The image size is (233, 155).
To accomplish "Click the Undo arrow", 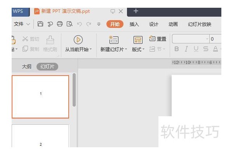I will (80, 24).
